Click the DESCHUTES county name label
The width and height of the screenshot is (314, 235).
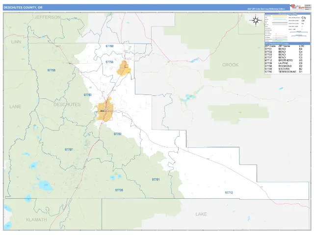click(67, 104)
